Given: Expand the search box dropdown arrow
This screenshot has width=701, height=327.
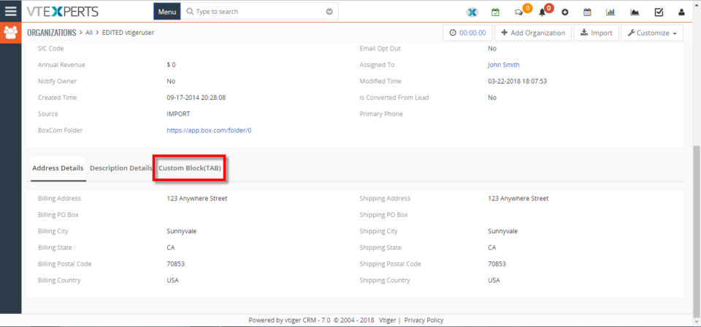Looking at the screenshot, I should (329, 12).
